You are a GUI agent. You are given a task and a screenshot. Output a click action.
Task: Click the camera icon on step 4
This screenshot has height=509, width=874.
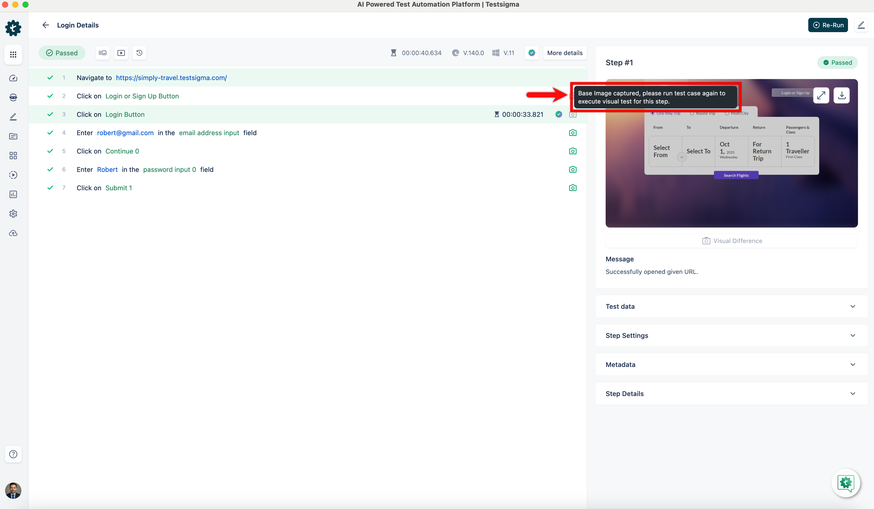pos(573,133)
